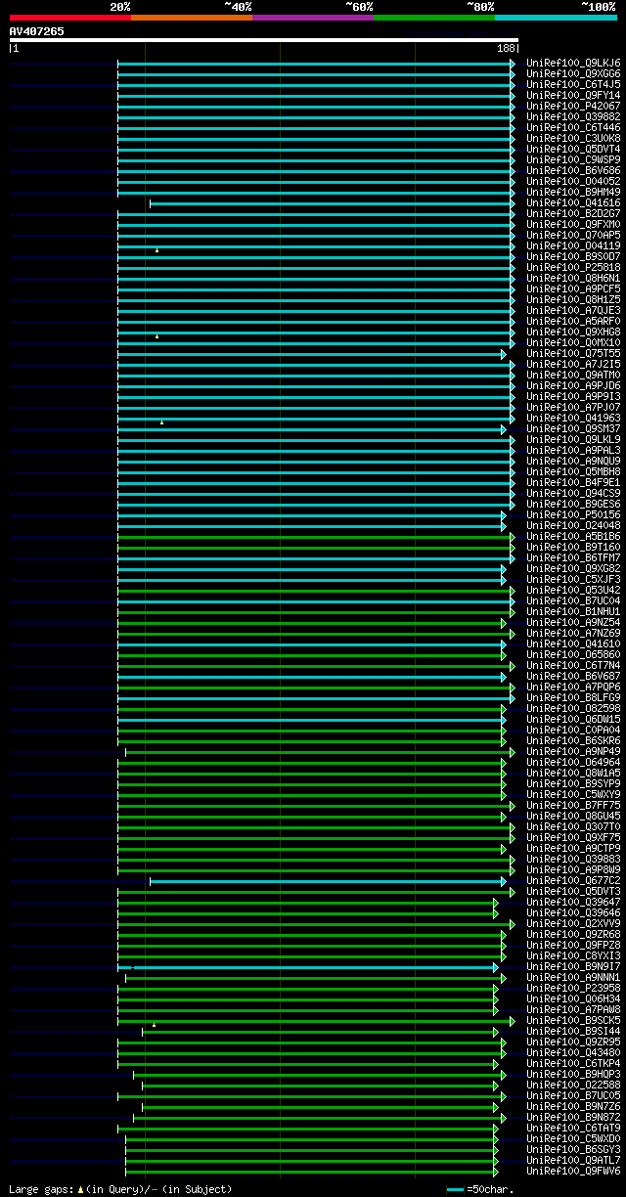Click the UniRef100_Q8W1A5 label
This screenshot has width=626, height=1197.
click(573, 774)
